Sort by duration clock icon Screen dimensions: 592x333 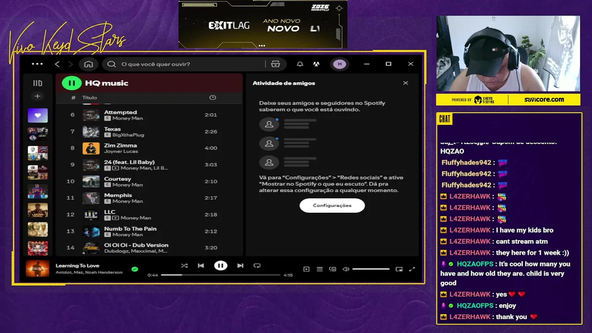pos(213,98)
